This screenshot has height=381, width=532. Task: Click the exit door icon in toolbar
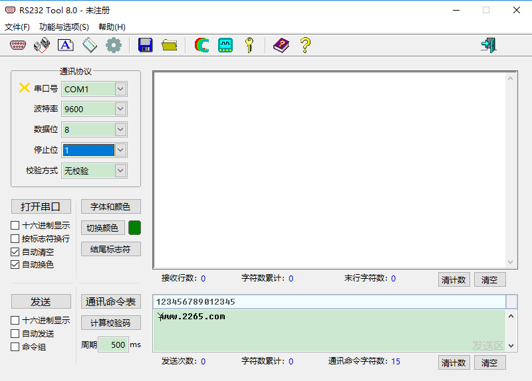click(489, 45)
